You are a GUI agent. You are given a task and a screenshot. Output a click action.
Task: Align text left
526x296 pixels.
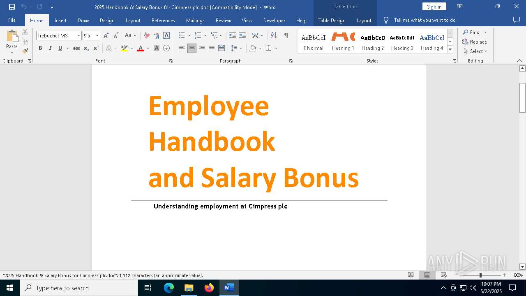(x=182, y=48)
